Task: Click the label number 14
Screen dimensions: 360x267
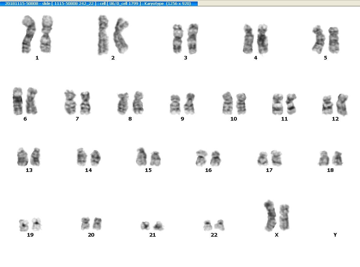Action: (x=88, y=170)
